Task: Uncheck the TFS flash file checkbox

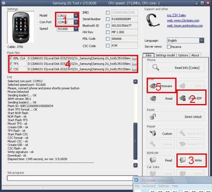Action: pyautogui.click(x=11, y=64)
